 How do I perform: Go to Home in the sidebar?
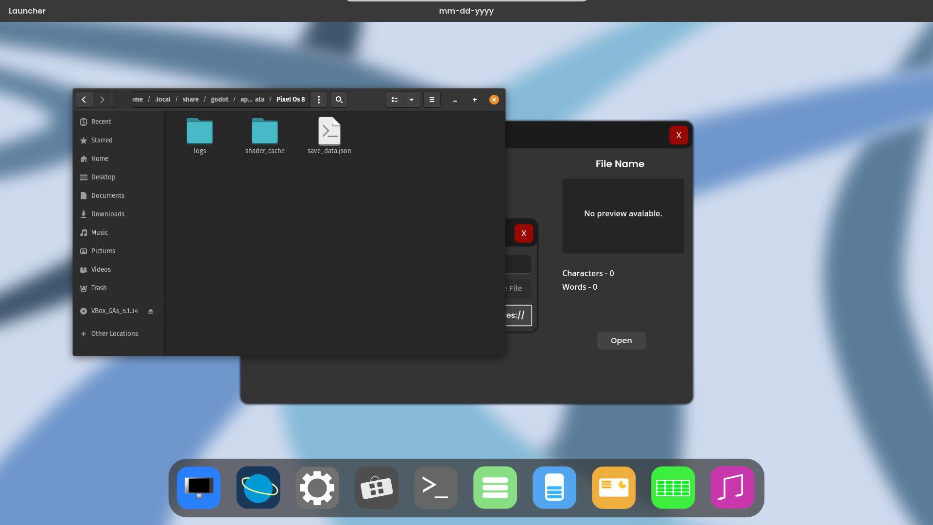point(119,158)
